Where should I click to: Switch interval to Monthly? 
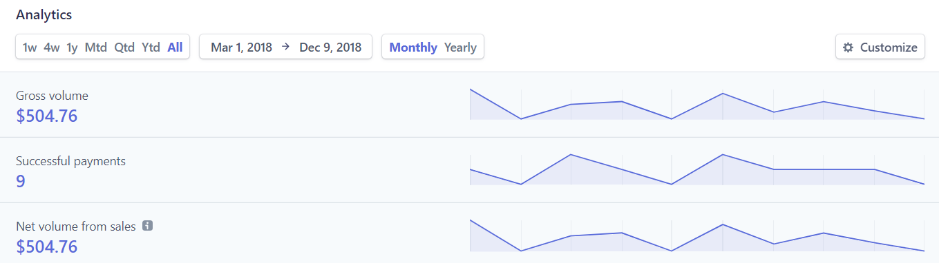(413, 48)
